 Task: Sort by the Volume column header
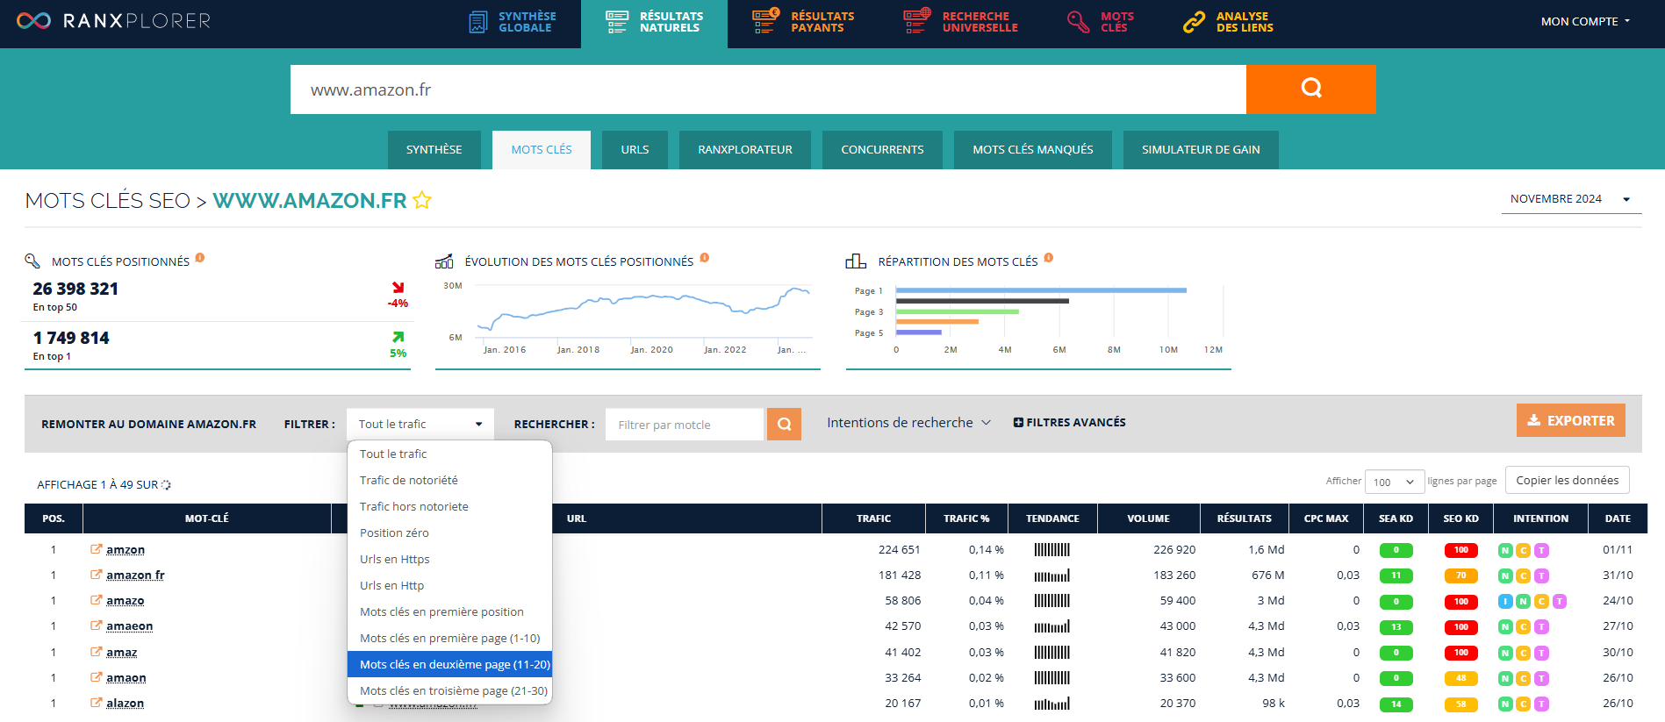click(1148, 518)
